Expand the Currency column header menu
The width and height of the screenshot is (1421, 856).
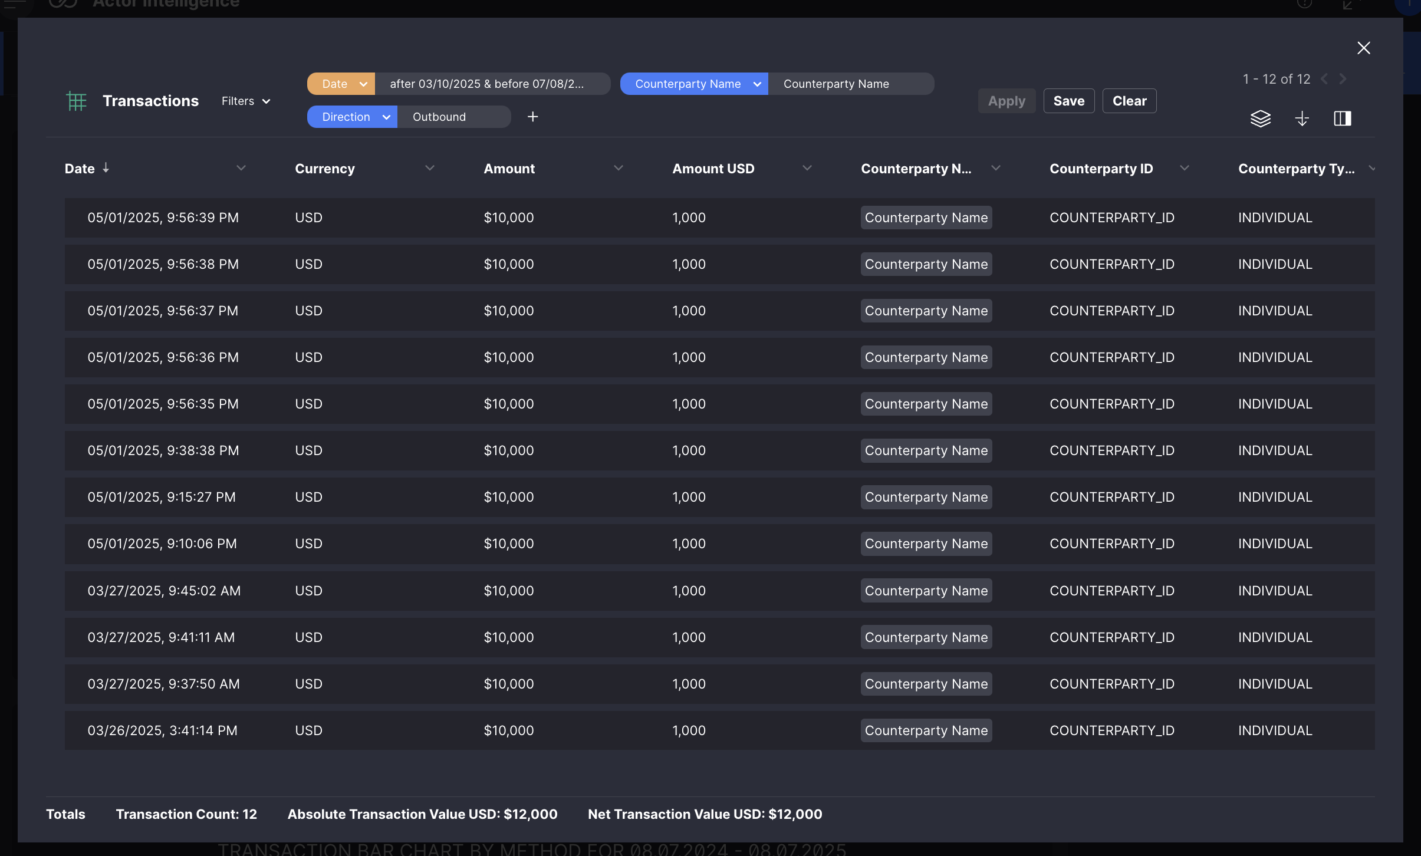[x=430, y=168]
